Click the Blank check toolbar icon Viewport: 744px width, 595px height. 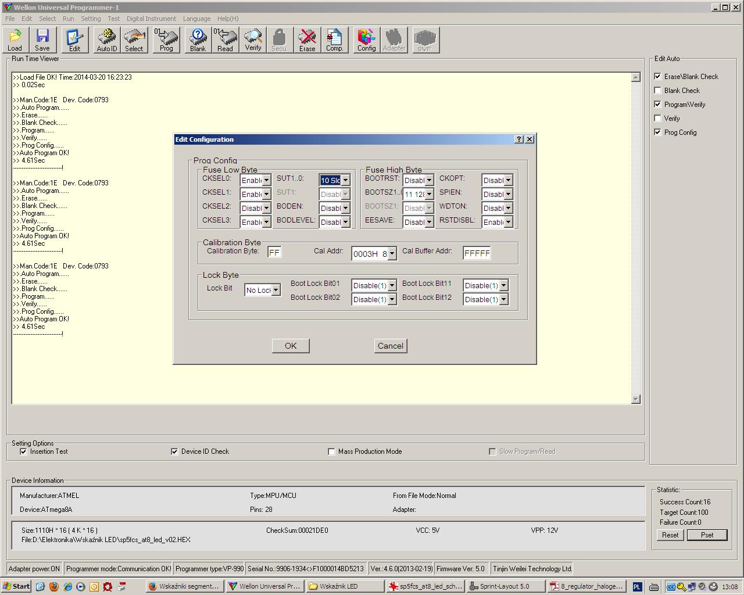point(198,40)
